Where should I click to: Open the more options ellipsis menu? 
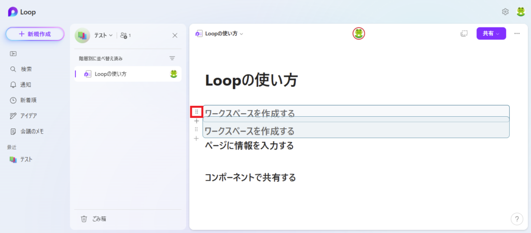[517, 34]
